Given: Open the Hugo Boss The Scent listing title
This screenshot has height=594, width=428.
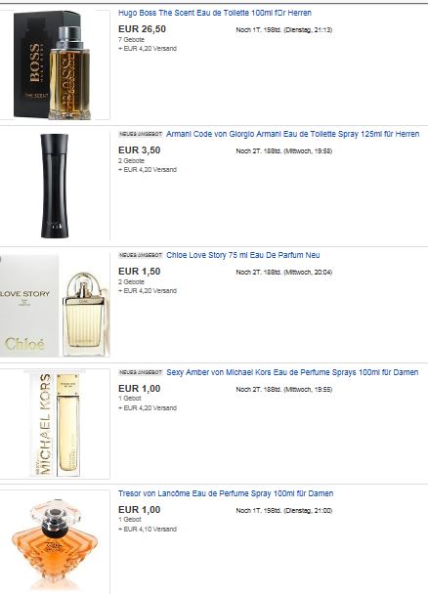Looking at the screenshot, I should (x=215, y=13).
